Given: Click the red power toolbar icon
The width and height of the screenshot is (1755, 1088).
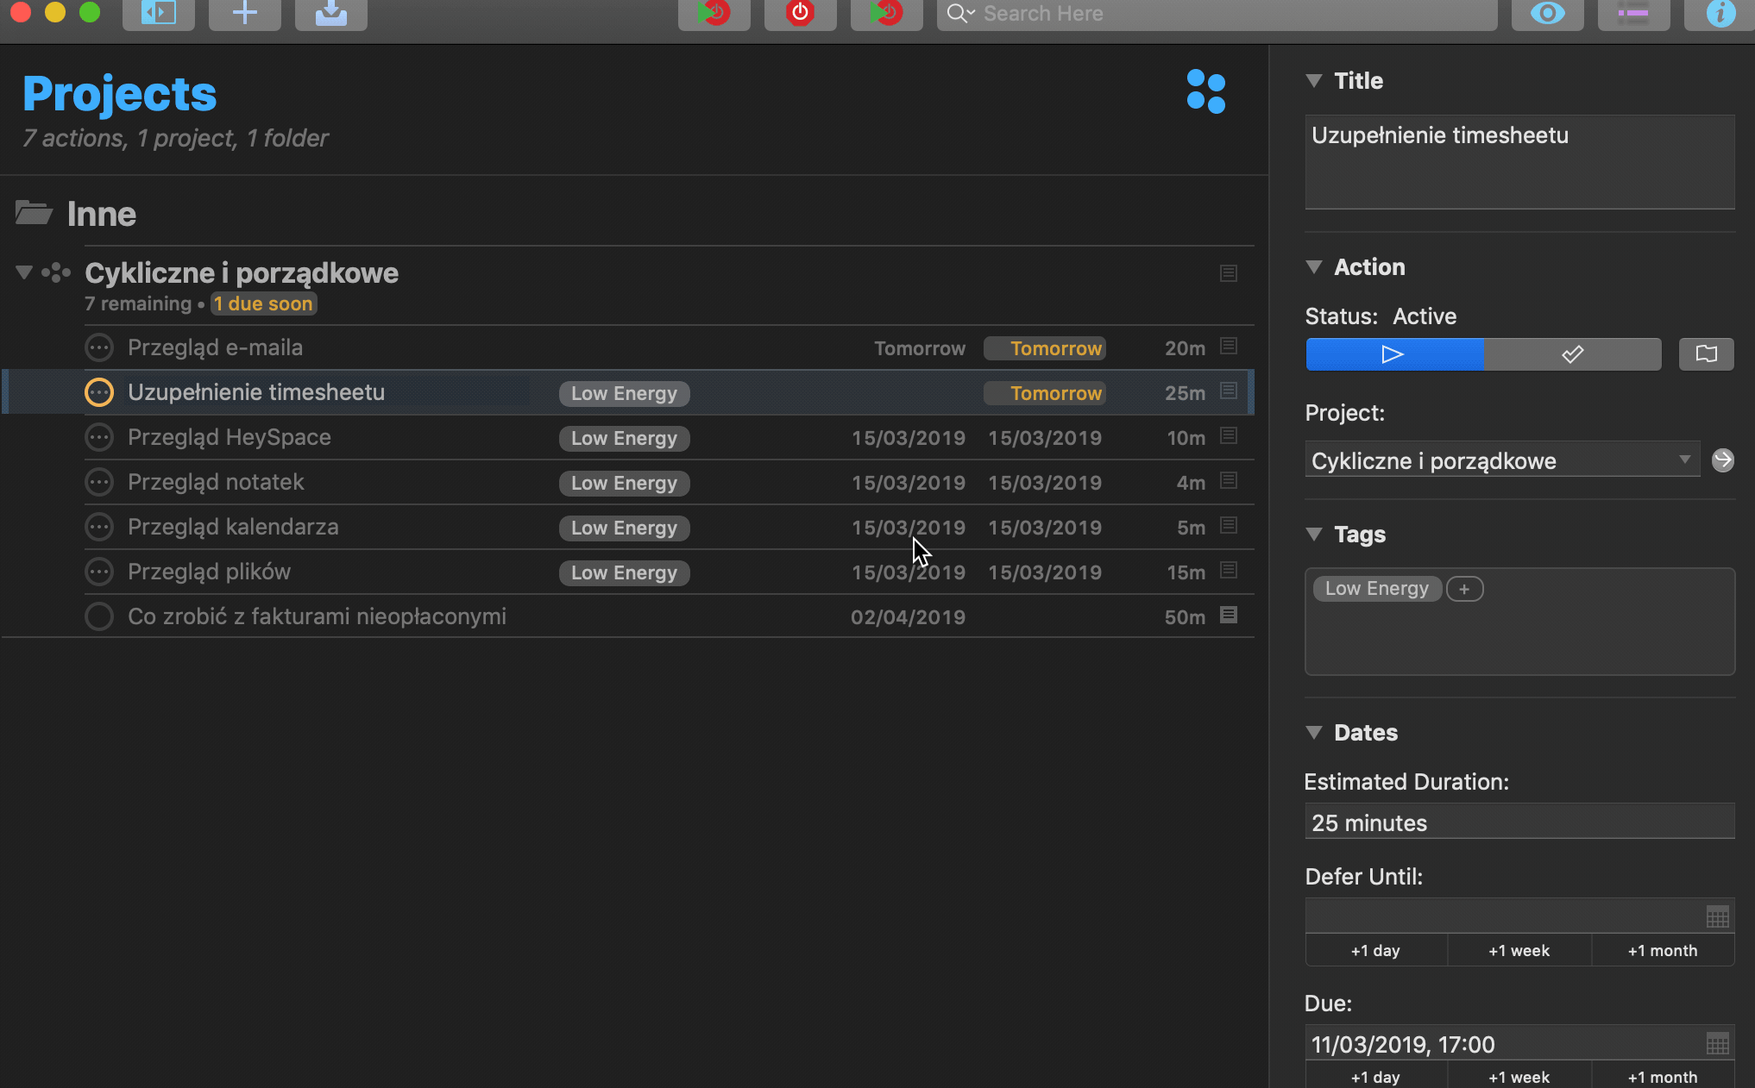Looking at the screenshot, I should coord(801,13).
